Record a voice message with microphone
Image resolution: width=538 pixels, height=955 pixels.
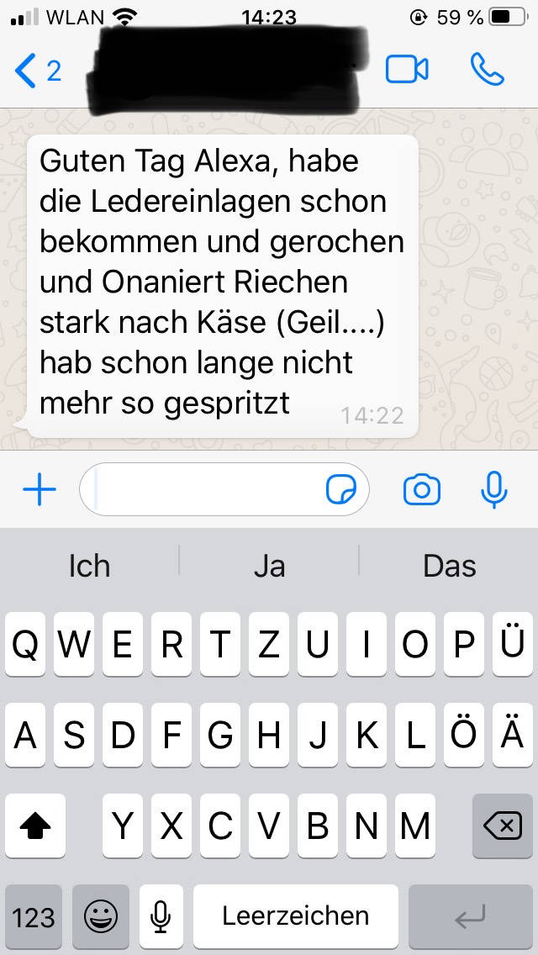[x=493, y=489]
